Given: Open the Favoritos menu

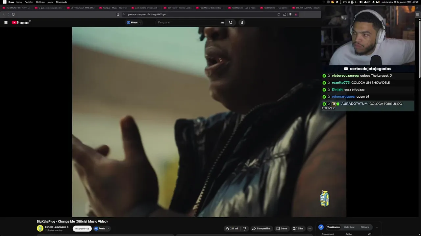Looking at the screenshot, I should tap(29, 2).
